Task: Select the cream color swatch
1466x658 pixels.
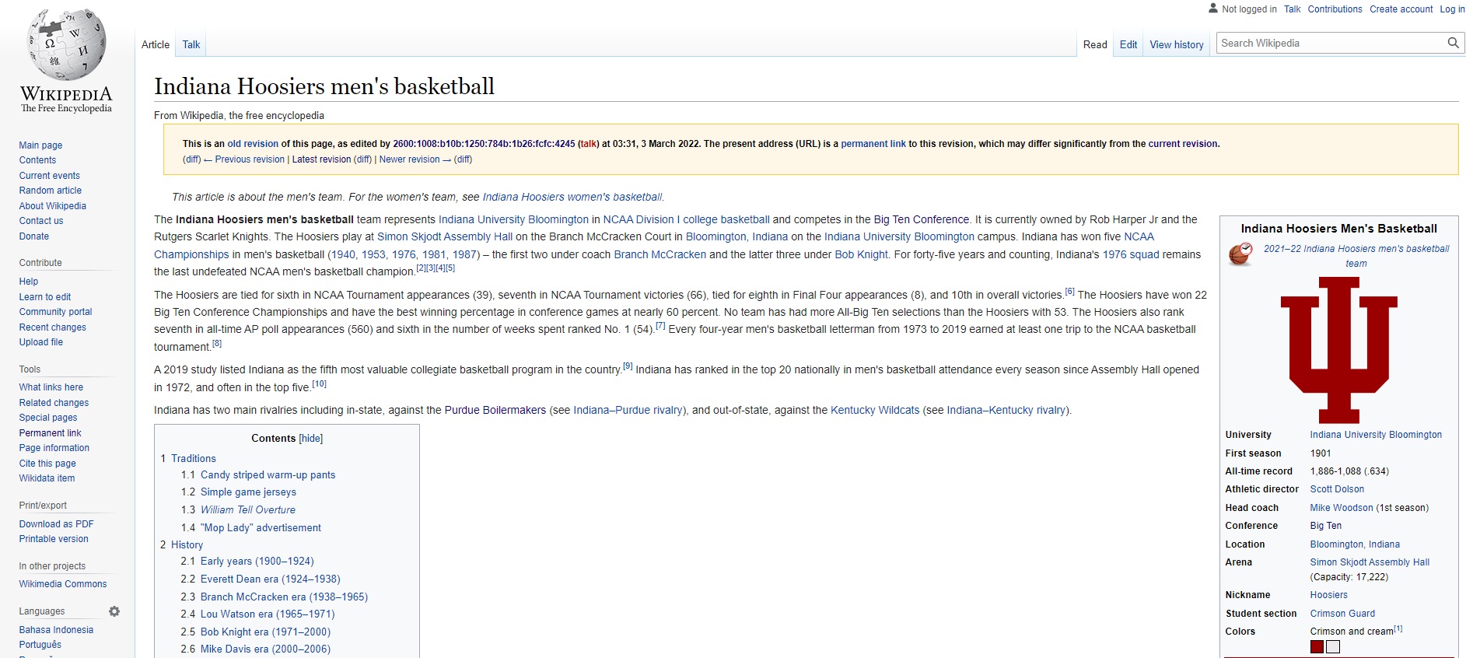Action: 1333,647
